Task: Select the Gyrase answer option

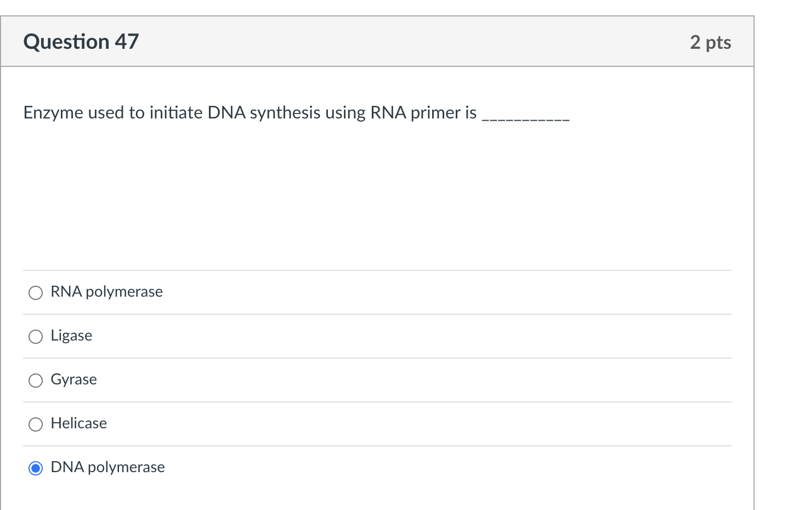Action: coord(35,380)
